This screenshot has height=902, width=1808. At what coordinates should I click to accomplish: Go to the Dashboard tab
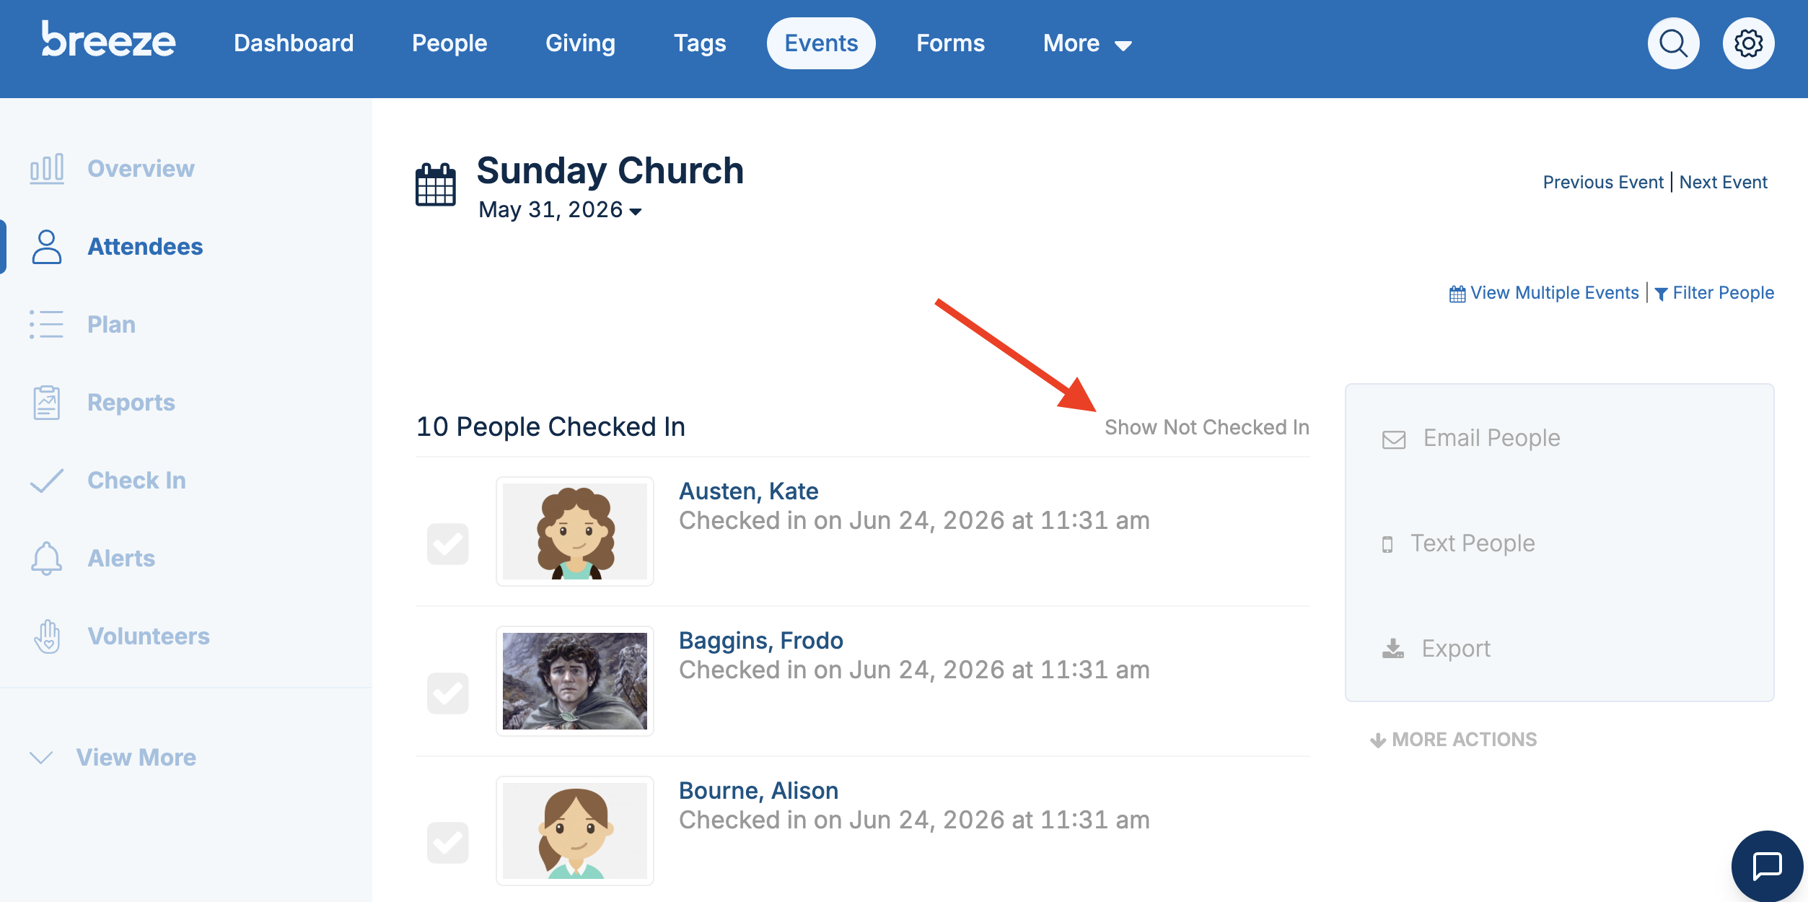[x=294, y=43]
